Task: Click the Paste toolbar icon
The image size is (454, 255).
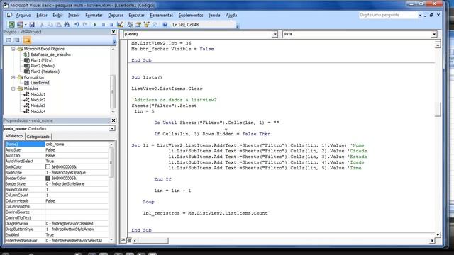Action: (58, 25)
